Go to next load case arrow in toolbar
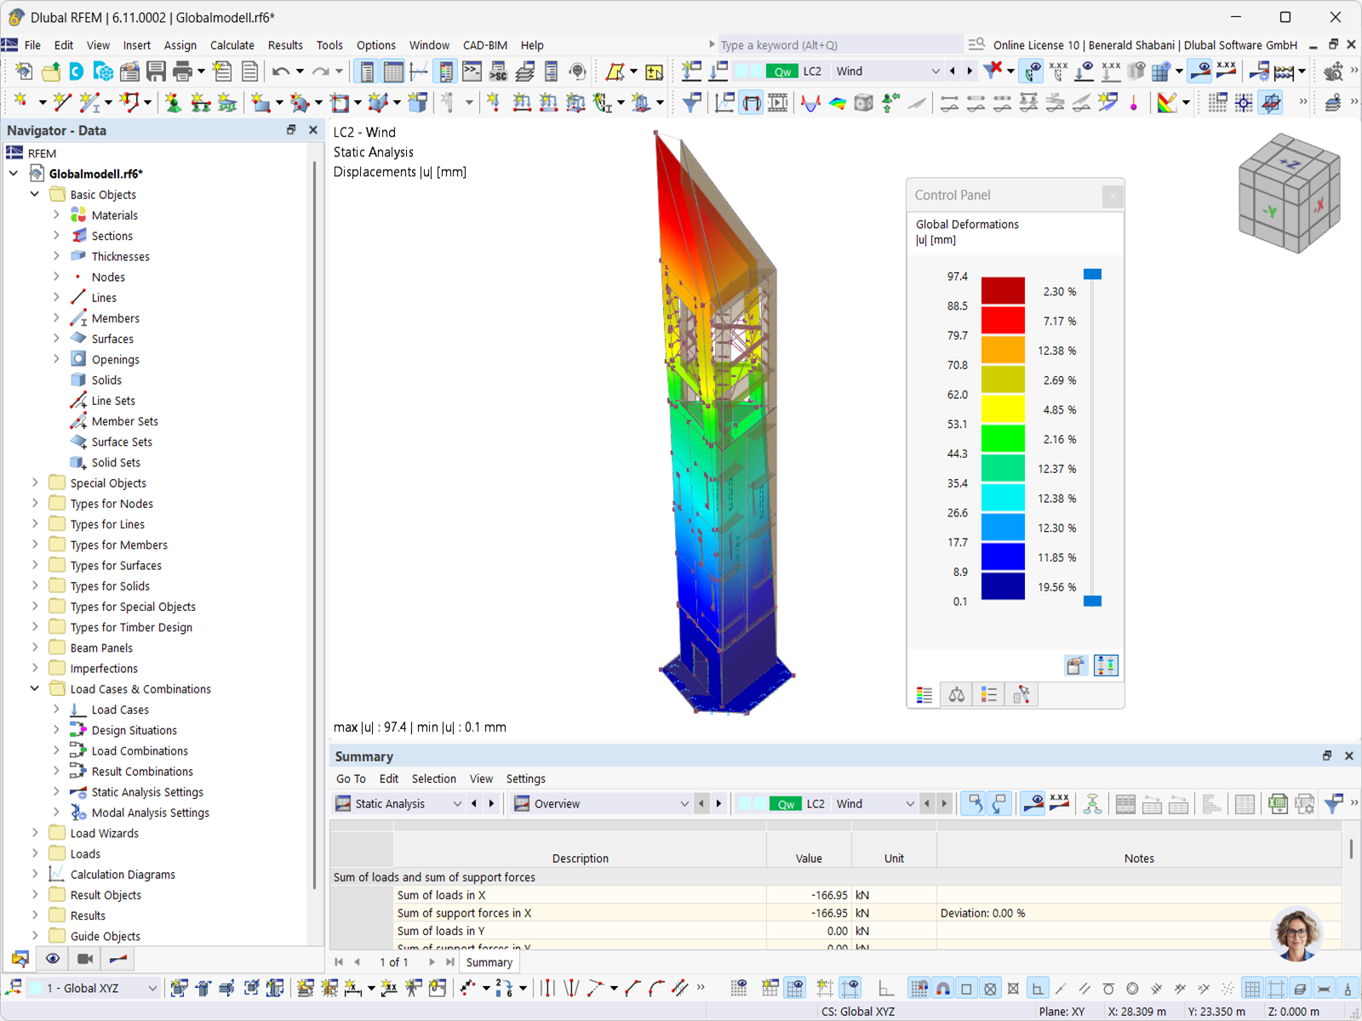Viewport: 1362px width, 1021px height. click(970, 71)
